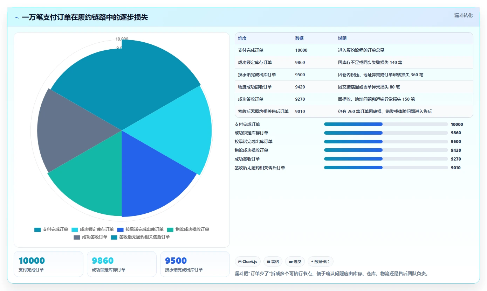
Task: Toggle 签收后无履约相关售后订单 in the chart legend
Action: point(140,237)
